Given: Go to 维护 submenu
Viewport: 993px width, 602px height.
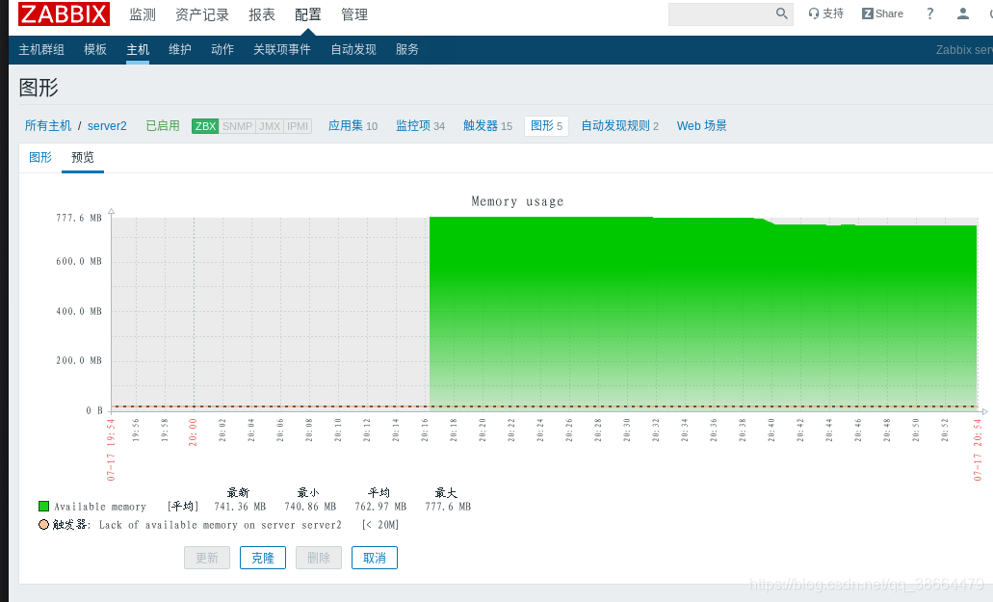Looking at the screenshot, I should click(x=180, y=49).
